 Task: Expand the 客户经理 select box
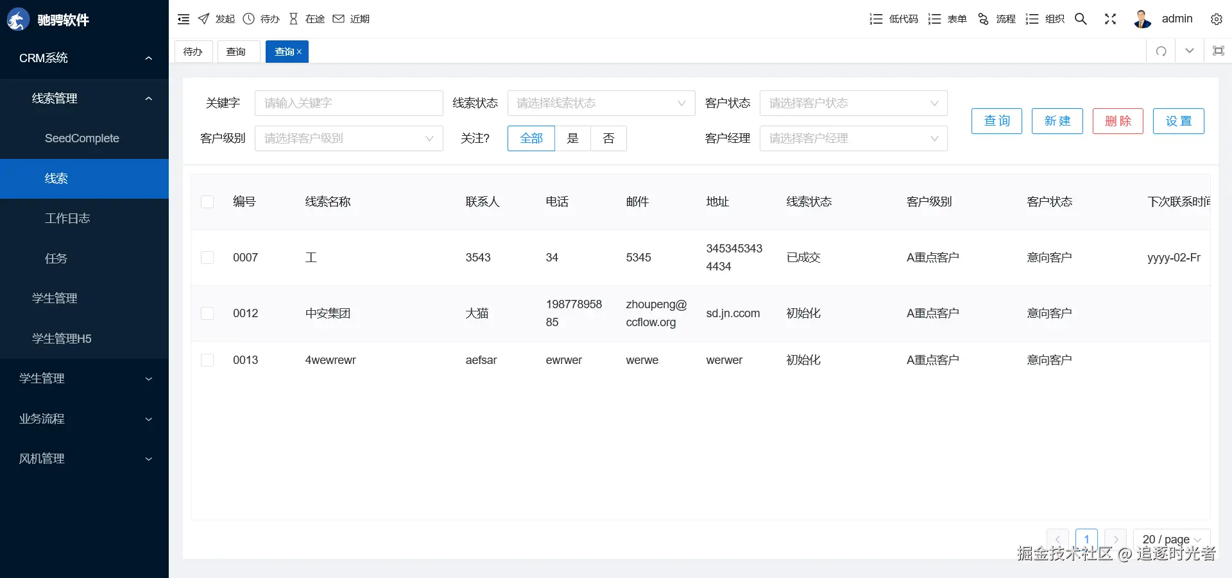point(853,138)
